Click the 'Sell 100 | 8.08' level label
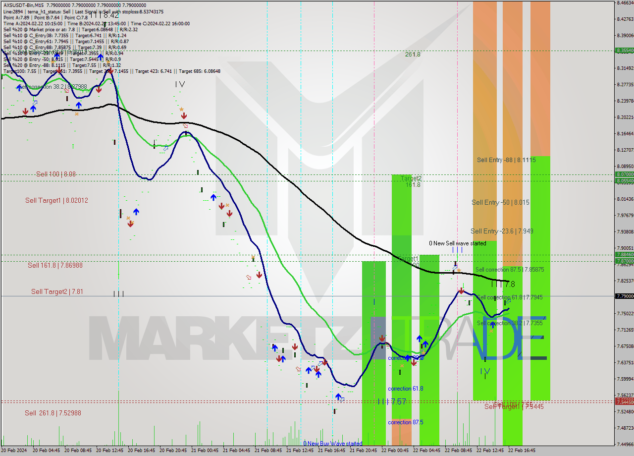634x456 pixels. pos(56,174)
